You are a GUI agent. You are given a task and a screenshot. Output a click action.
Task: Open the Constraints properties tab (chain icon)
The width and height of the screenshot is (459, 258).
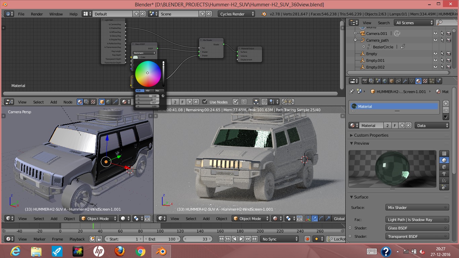click(x=398, y=81)
